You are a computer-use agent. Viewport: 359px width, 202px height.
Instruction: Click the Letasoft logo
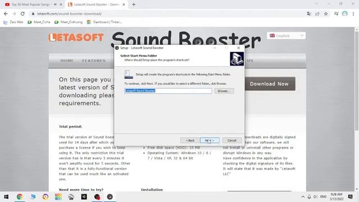tap(76, 38)
